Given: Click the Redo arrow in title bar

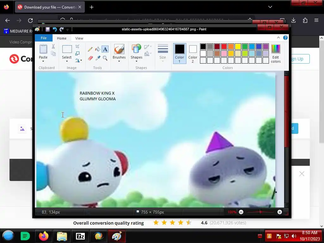Looking at the screenshot, I should click(x=62, y=29).
